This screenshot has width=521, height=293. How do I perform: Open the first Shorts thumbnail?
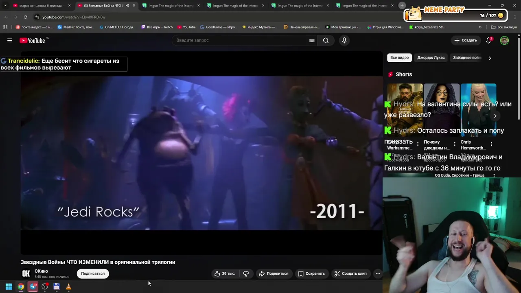tap(405, 110)
